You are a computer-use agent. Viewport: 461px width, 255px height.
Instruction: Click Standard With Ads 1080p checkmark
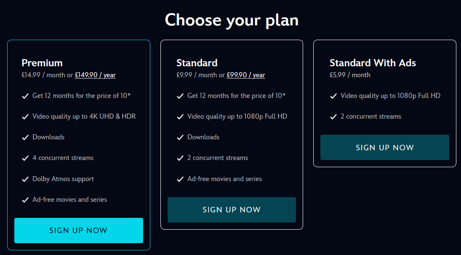(333, 96)
